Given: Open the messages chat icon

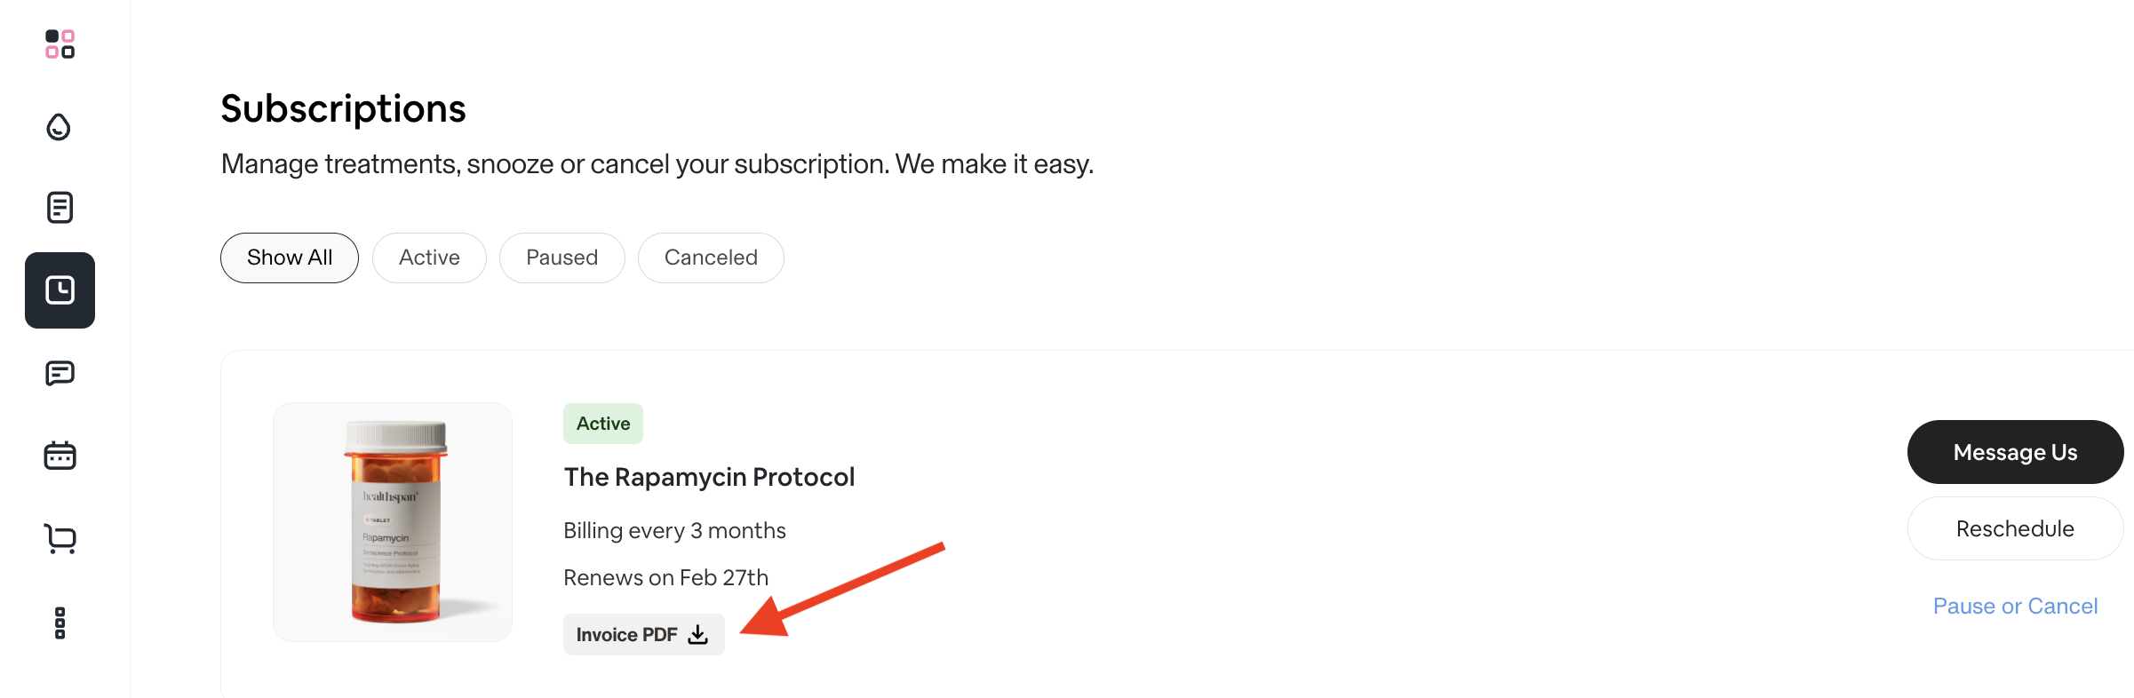Looking at the screenshot, I should [x=60, y=373].
